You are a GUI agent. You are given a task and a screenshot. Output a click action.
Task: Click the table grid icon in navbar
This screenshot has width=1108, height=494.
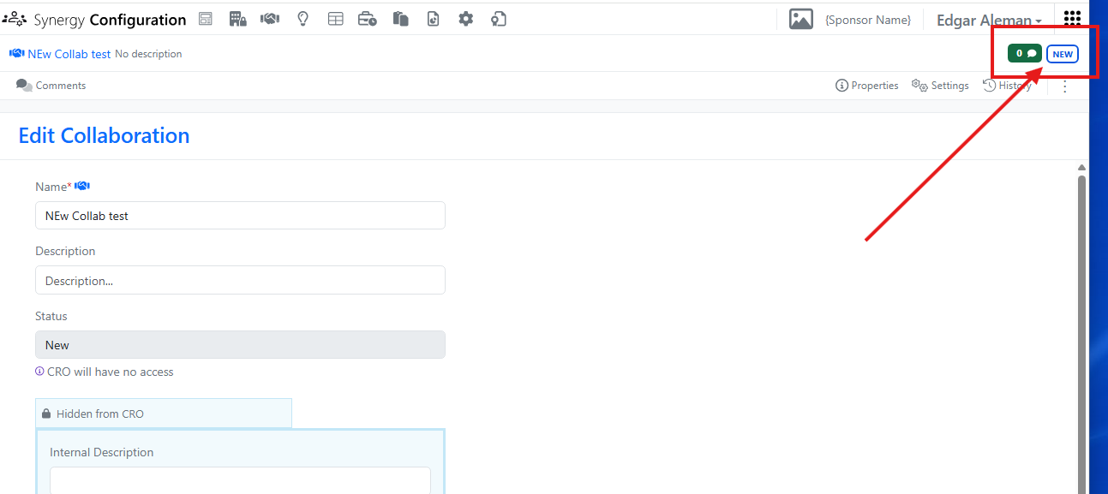tap(336, 19)
